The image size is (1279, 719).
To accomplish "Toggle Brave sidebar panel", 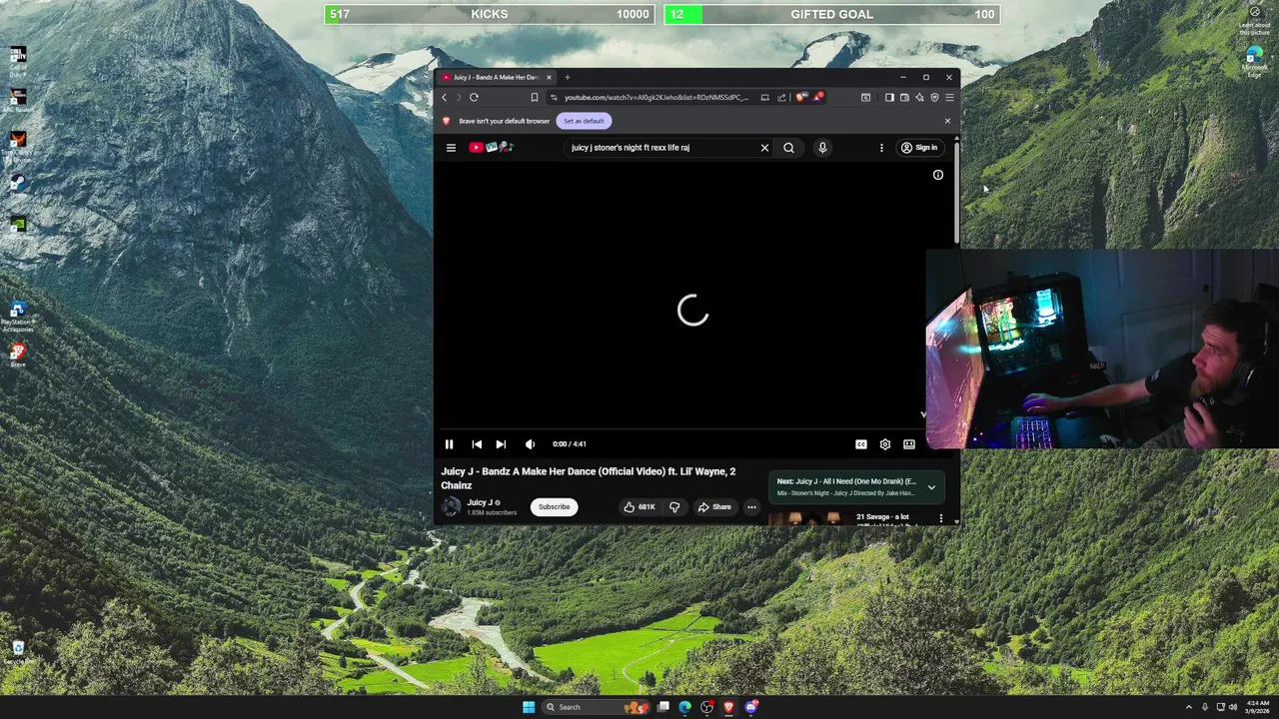I will [889, 98].
